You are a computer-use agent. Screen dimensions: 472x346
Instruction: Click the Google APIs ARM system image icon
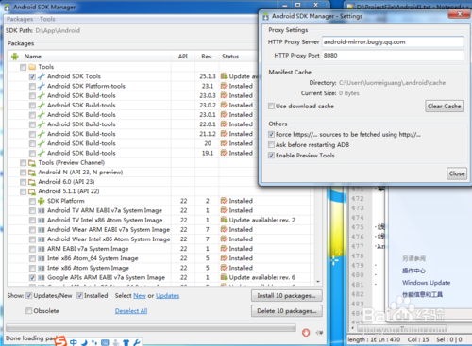42,278
